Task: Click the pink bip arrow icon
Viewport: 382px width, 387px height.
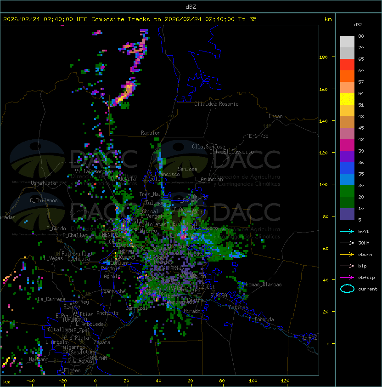Action: click(347, 266)
